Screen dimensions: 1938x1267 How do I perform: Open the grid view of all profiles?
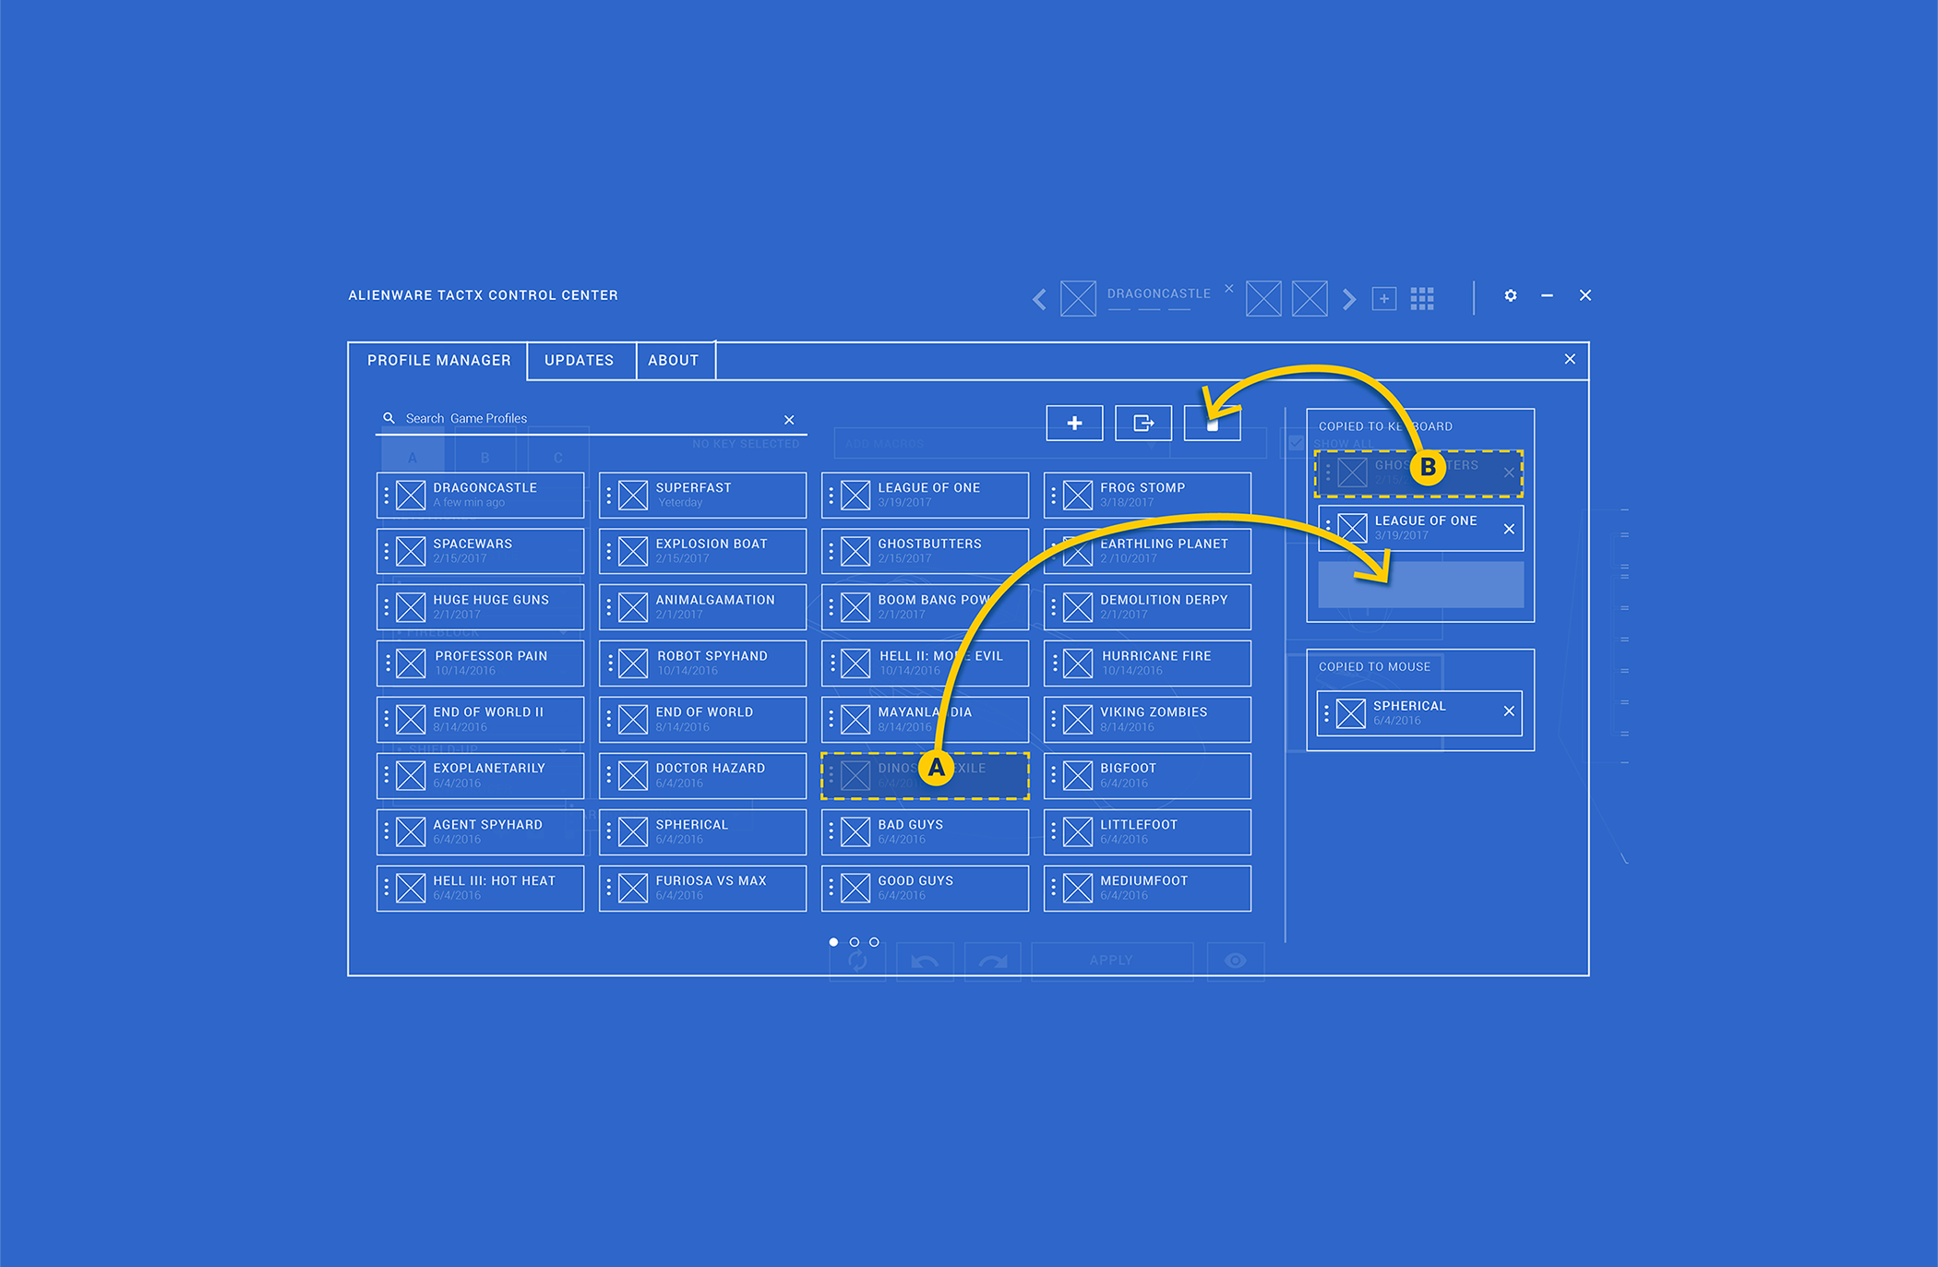click(1422, 298)
